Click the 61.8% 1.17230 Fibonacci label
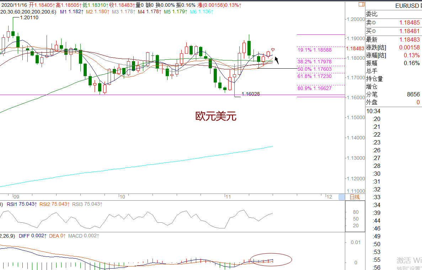 click(x=314, y=76)
